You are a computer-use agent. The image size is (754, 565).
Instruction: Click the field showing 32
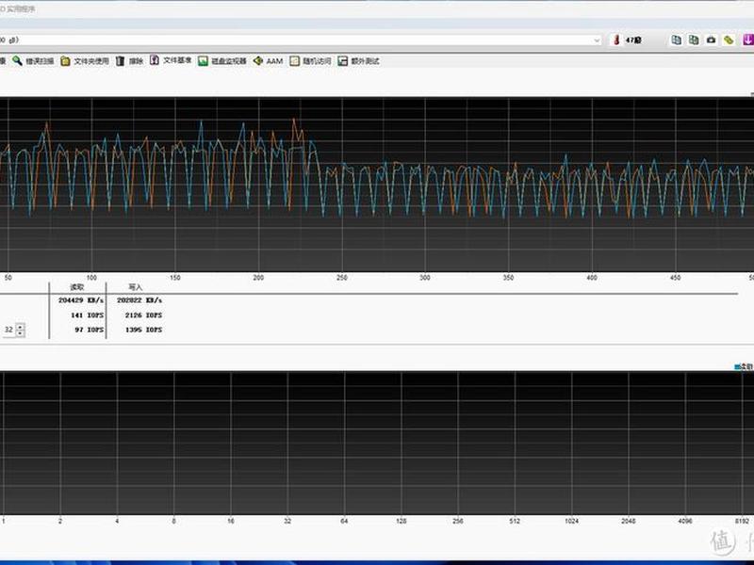[x=9, y=331]
